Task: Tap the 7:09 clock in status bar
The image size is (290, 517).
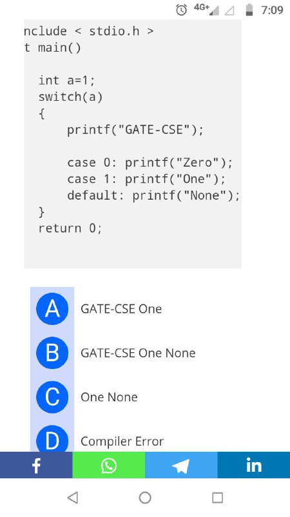Action: click(272, 10)
